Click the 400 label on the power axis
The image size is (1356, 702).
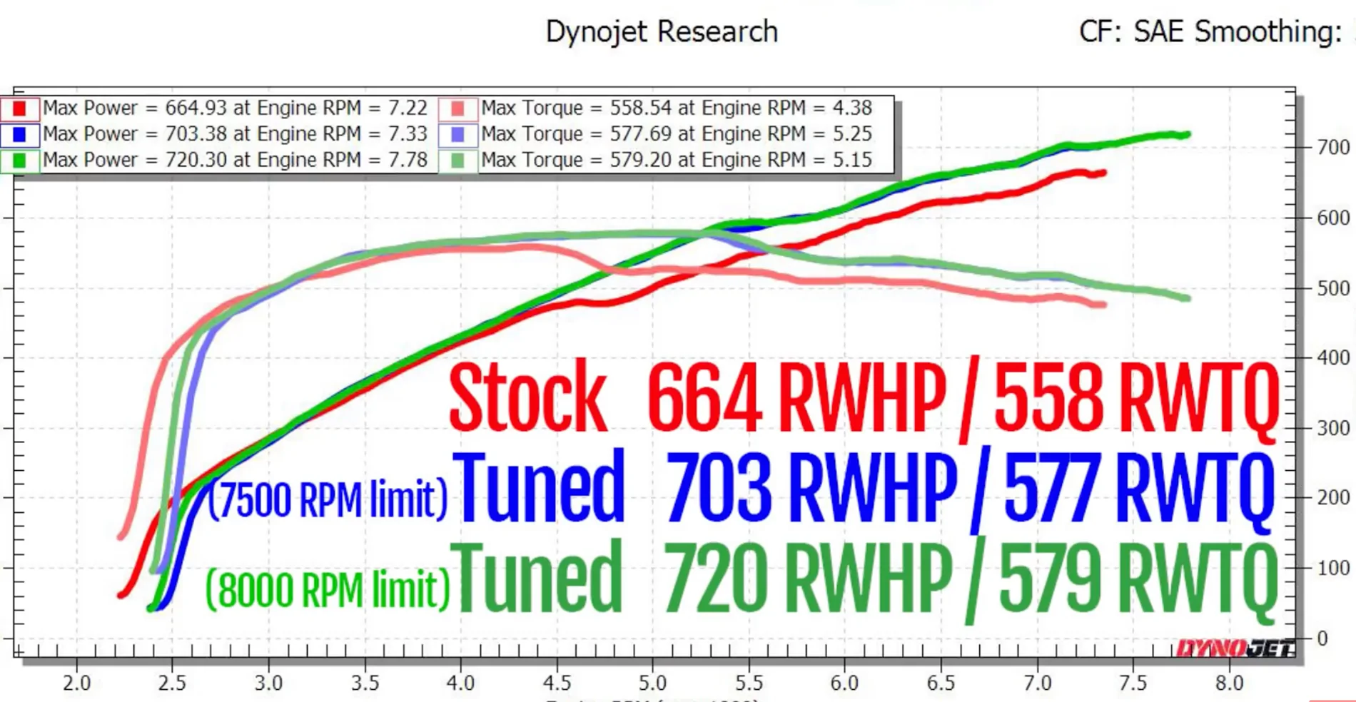(x=1333, y=357)
